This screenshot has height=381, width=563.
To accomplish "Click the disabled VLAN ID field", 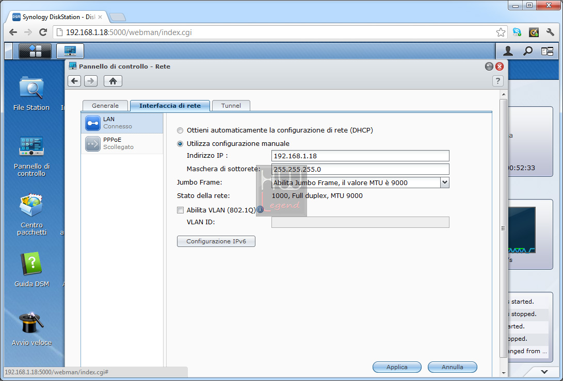I will tap(360, 222).
